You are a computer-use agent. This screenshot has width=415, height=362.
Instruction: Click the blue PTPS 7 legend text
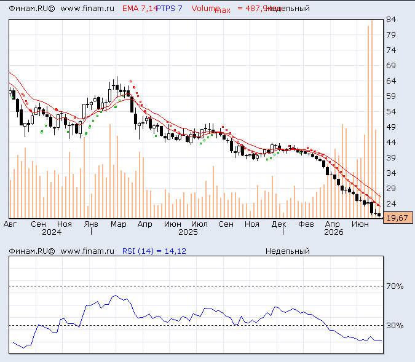pos(169,8)
